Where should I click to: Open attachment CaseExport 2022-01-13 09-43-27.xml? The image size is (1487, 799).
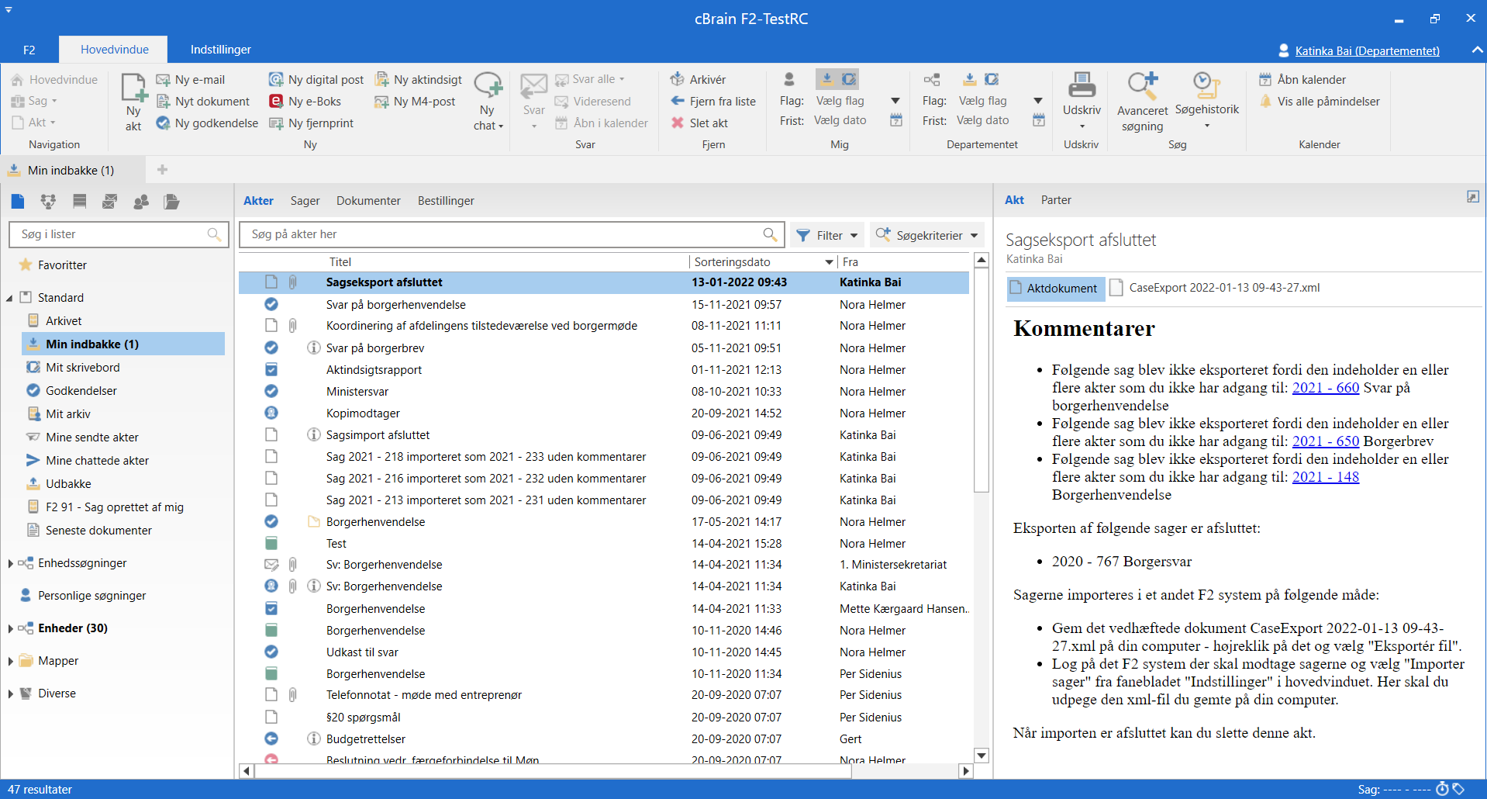[1215, 288]
